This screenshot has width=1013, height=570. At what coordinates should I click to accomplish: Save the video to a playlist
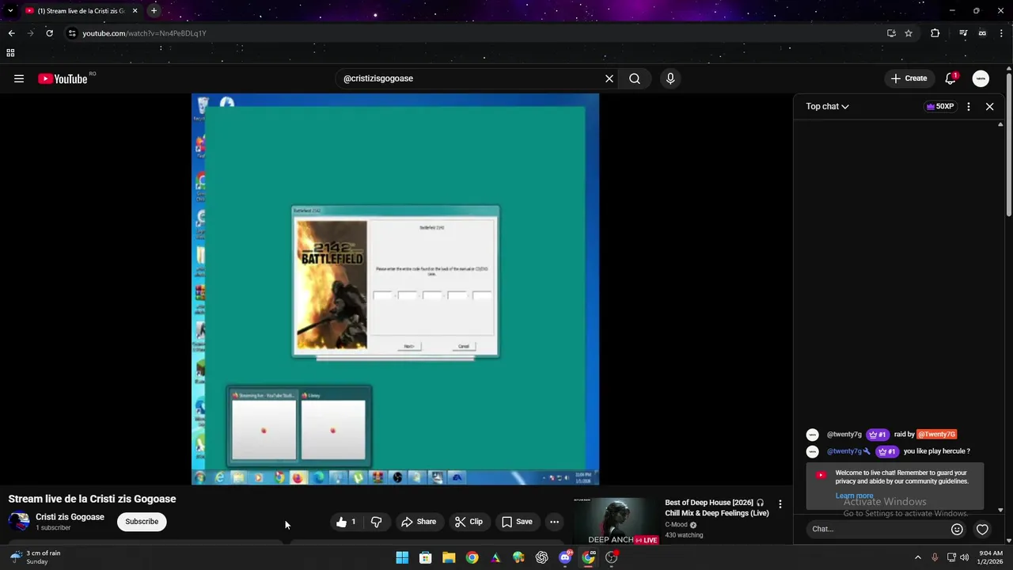[x=517, y=522]
